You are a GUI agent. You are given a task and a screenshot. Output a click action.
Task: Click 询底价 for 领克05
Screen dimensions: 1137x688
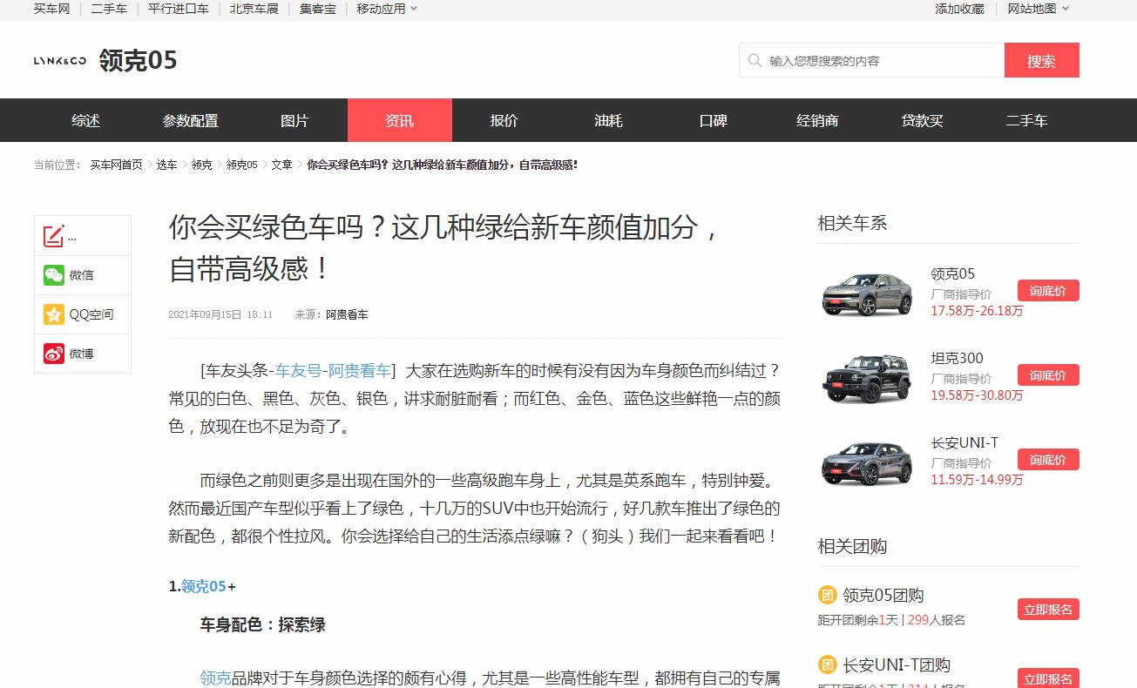point(1048,291)
